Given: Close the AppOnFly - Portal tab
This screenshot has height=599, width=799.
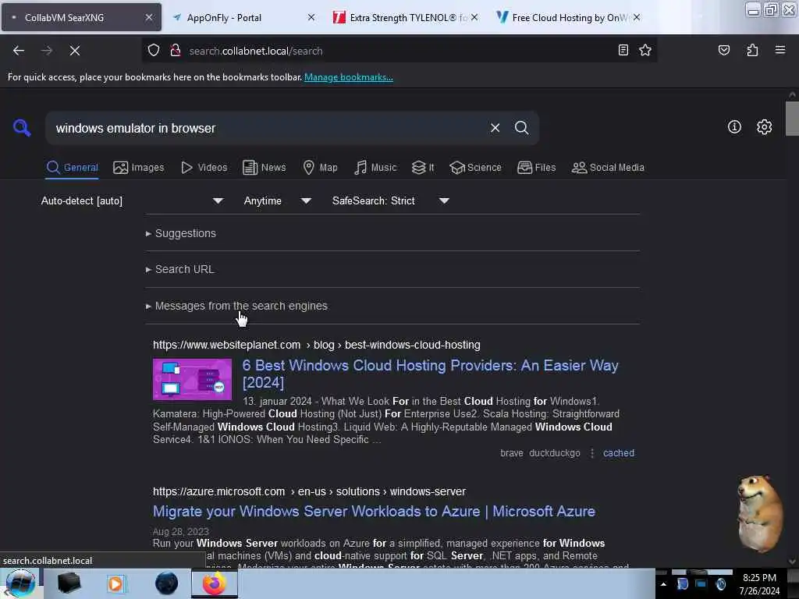Looking at the screenshot, I should [x=311, y=17].
